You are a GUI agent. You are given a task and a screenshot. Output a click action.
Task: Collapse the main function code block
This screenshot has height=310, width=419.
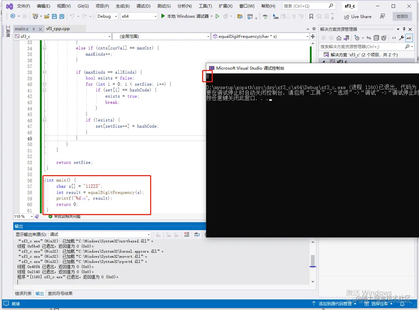(44, 180)
